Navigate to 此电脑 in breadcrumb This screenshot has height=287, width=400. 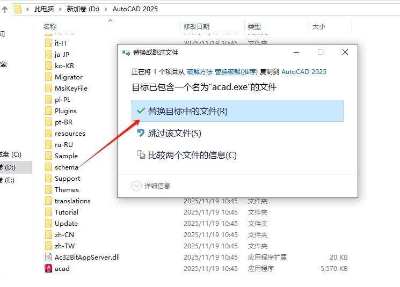click(x=44, y=9)
